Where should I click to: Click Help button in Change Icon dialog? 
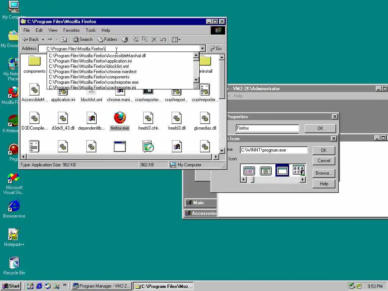[324, 184]
